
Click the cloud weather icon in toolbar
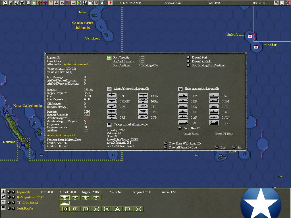tap(102, 3)
